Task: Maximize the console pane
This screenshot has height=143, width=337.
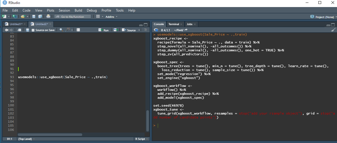Action: [333, 25]
